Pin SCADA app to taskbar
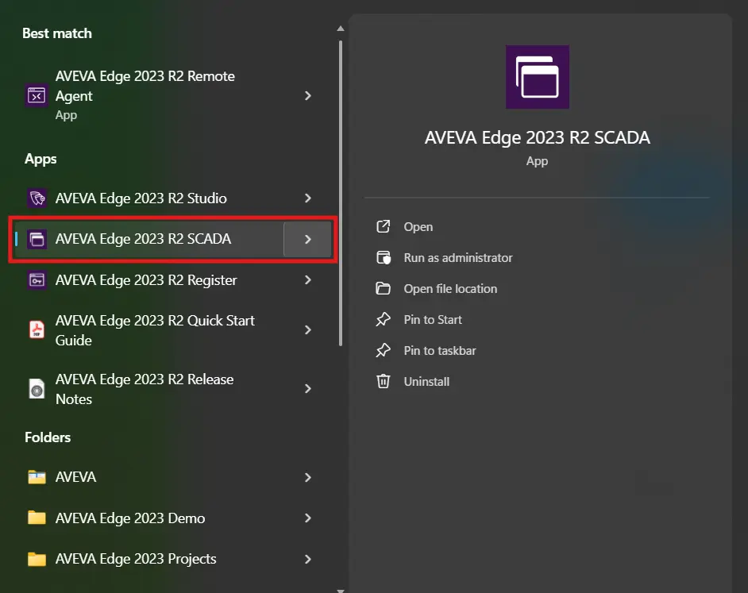 [439, 351]
